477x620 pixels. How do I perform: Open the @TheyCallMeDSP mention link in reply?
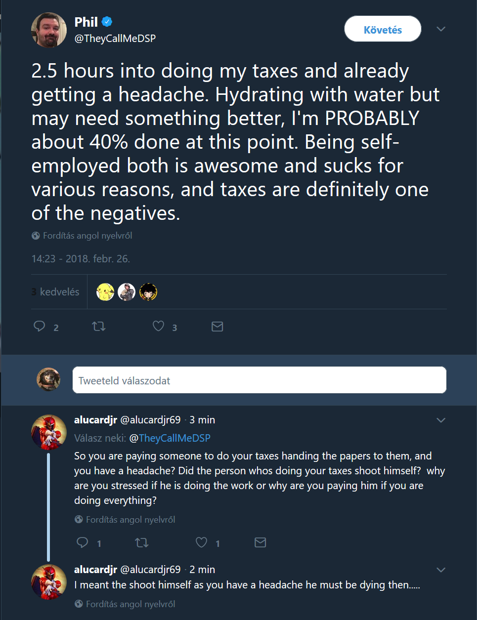tap(170, 438)
